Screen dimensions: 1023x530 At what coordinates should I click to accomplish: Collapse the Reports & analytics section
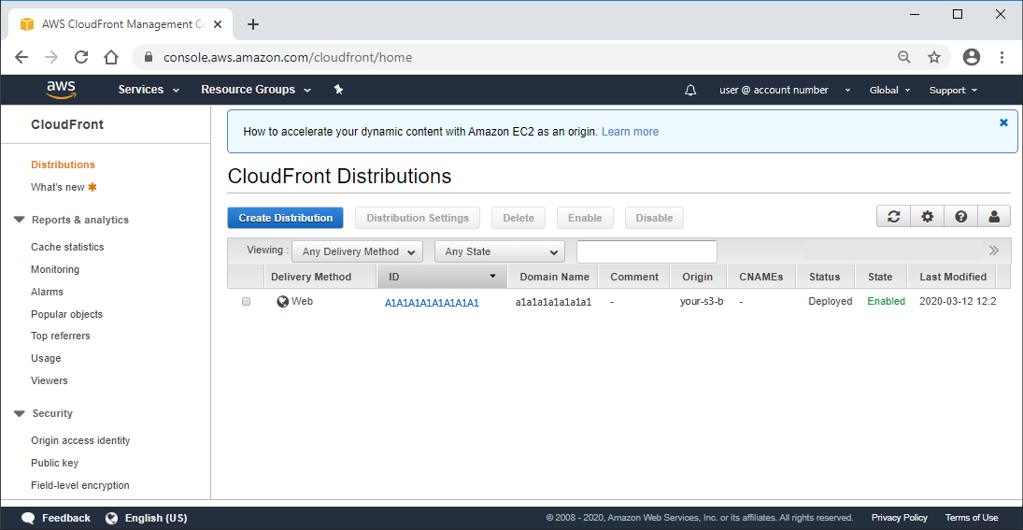pos(19,220)
